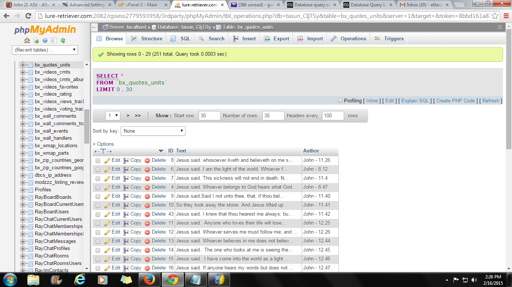Select the checkbox for row ID 10

98,206
